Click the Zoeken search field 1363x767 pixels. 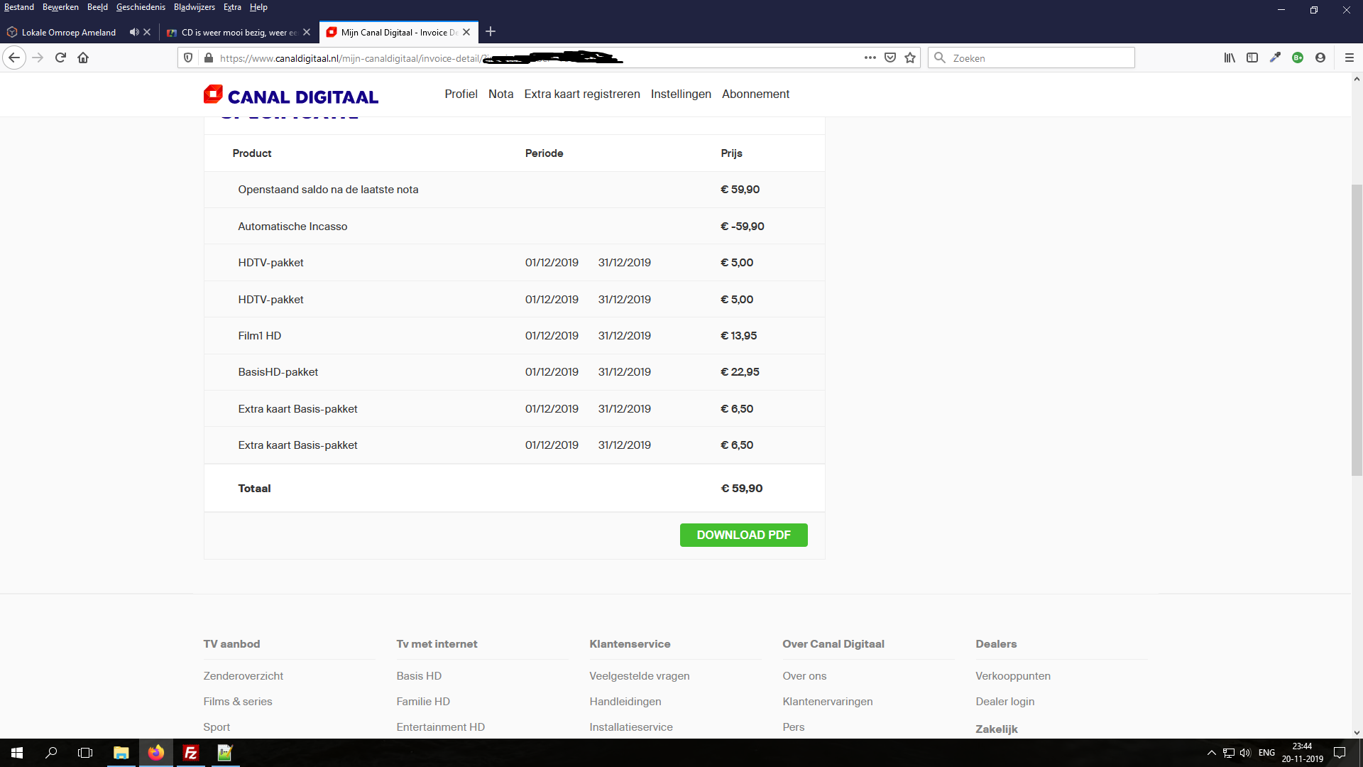click(x=1031, y=58)
